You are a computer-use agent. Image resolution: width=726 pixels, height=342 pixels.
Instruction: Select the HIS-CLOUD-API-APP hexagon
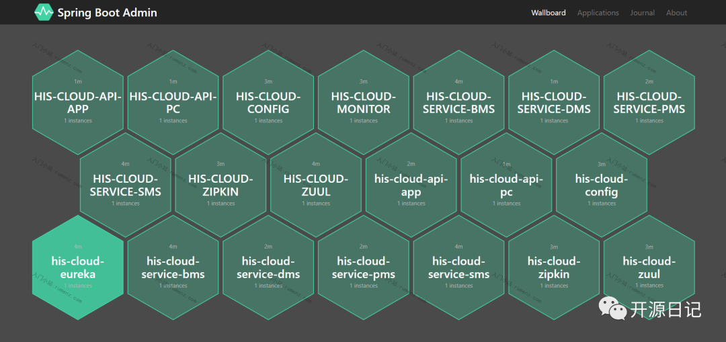(x=78, y=102)
